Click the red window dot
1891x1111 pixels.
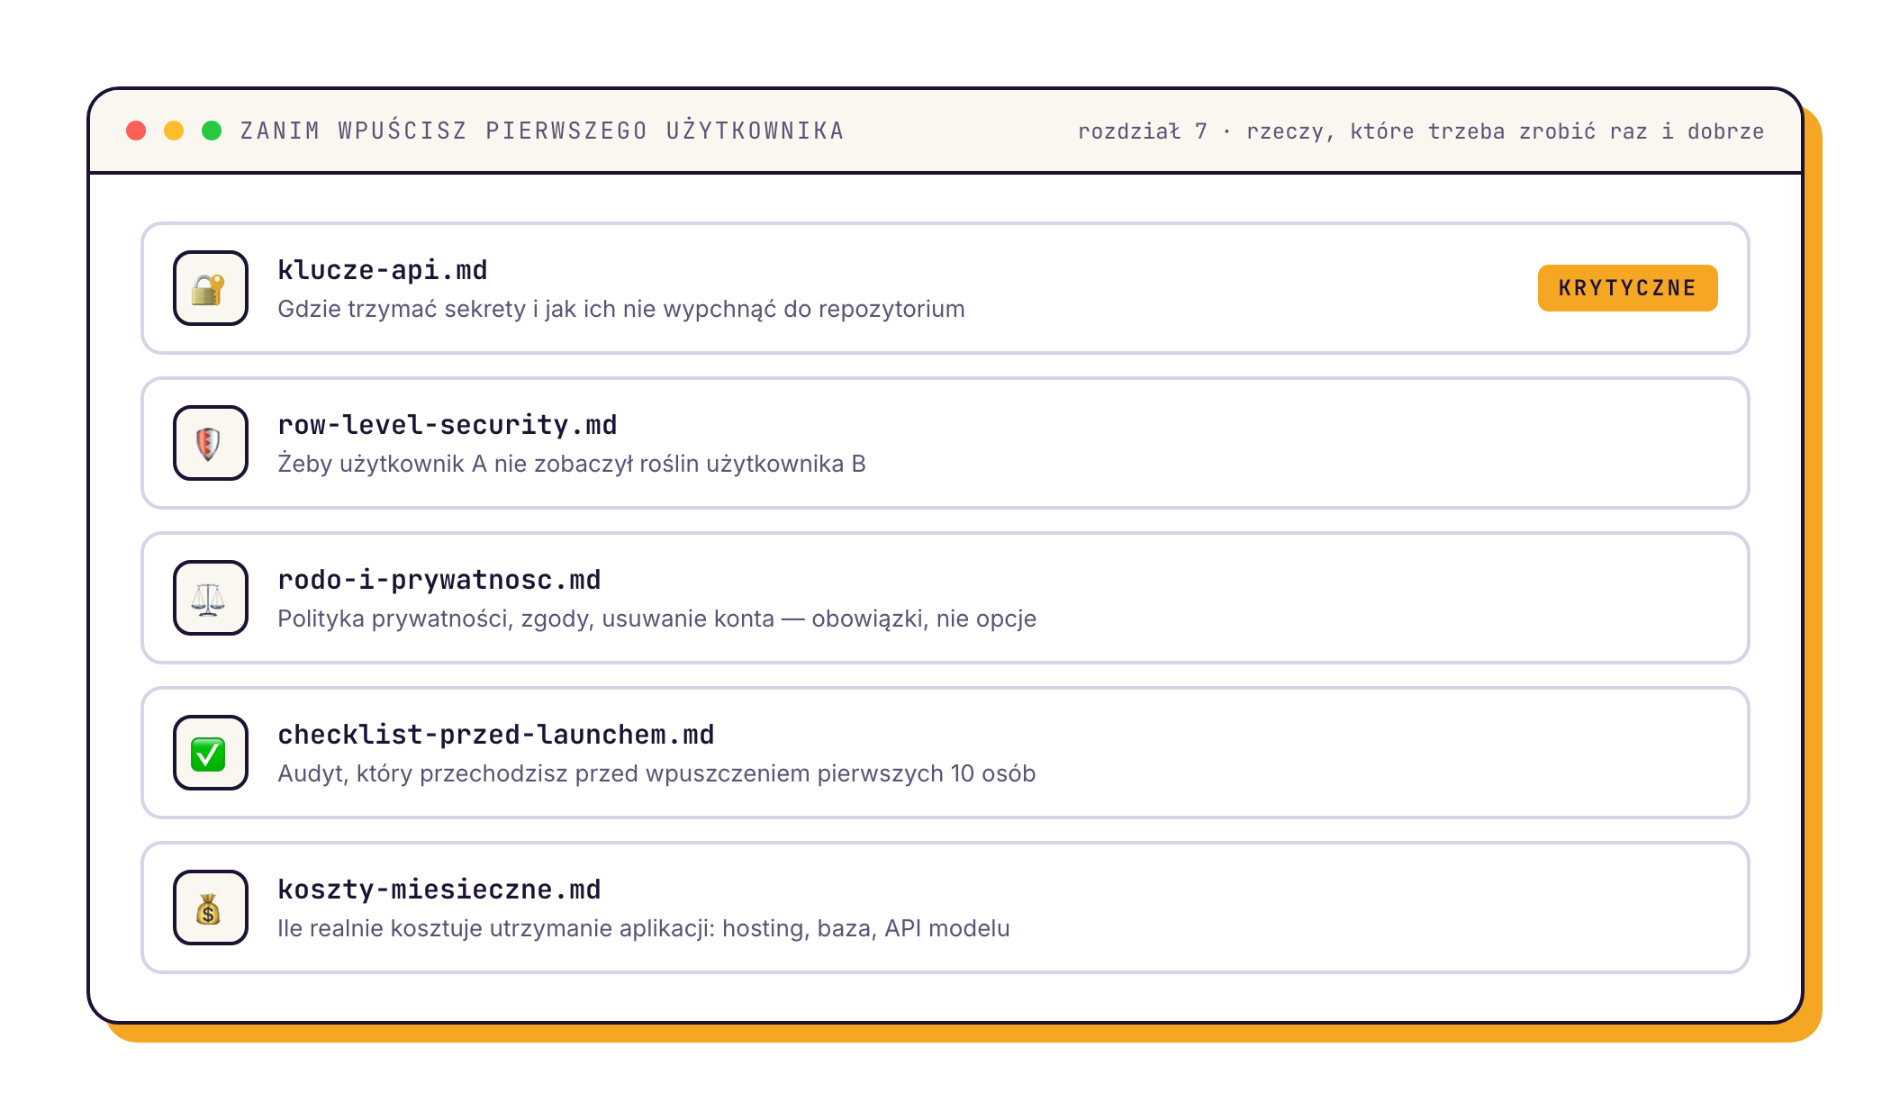click(136, 131)
